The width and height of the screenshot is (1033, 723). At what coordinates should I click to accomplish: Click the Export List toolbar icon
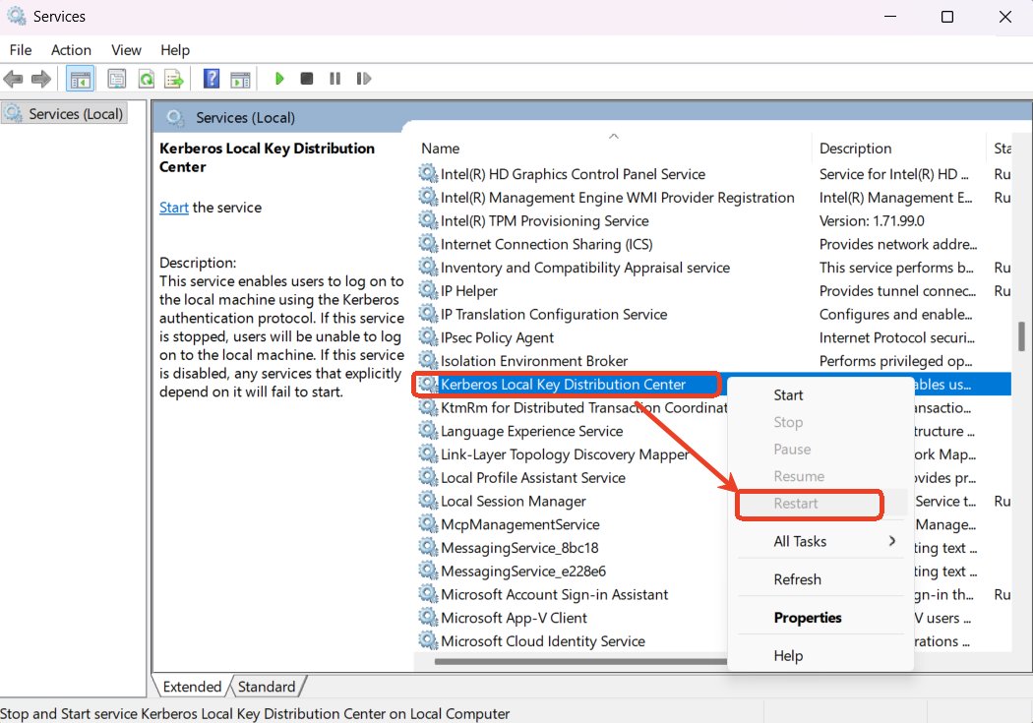click(x=174, y=79)
